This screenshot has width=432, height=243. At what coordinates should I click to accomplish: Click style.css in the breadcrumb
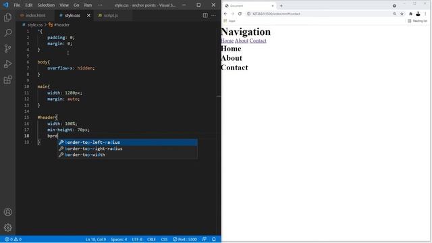click(35, 25)
